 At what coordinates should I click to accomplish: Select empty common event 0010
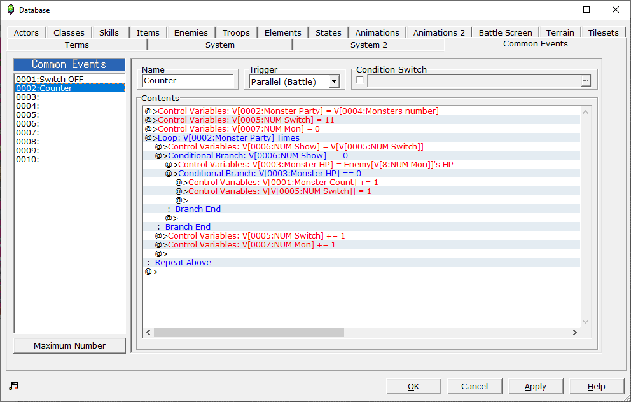click(69, 160)
